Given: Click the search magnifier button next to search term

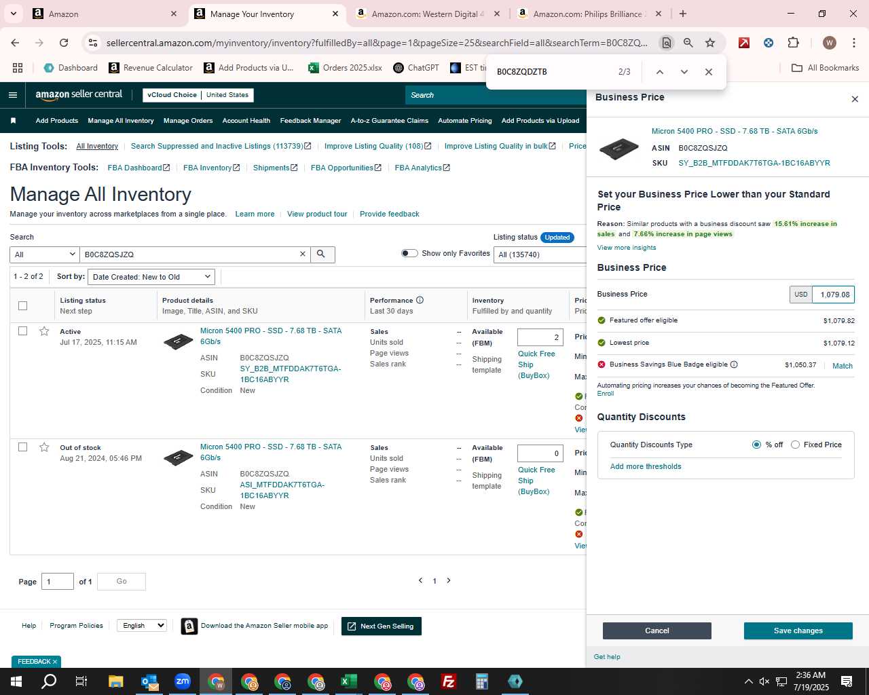Looking at the screenshot, I should point(321,254).
